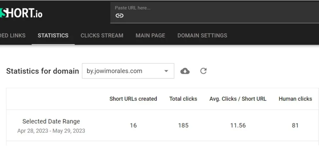Click the total clicks value 185

click(x=183, y=125)
